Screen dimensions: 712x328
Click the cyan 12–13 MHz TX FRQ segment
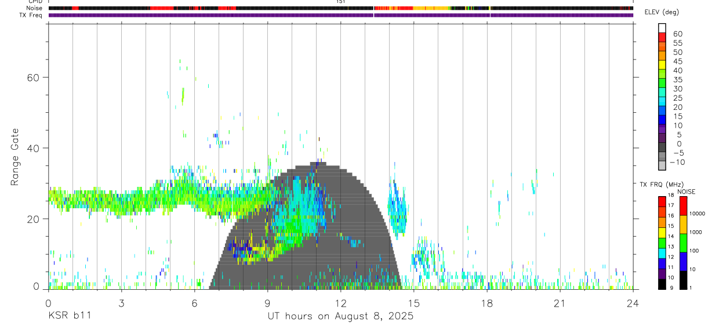pyautogui.click(x=662, y=253)
